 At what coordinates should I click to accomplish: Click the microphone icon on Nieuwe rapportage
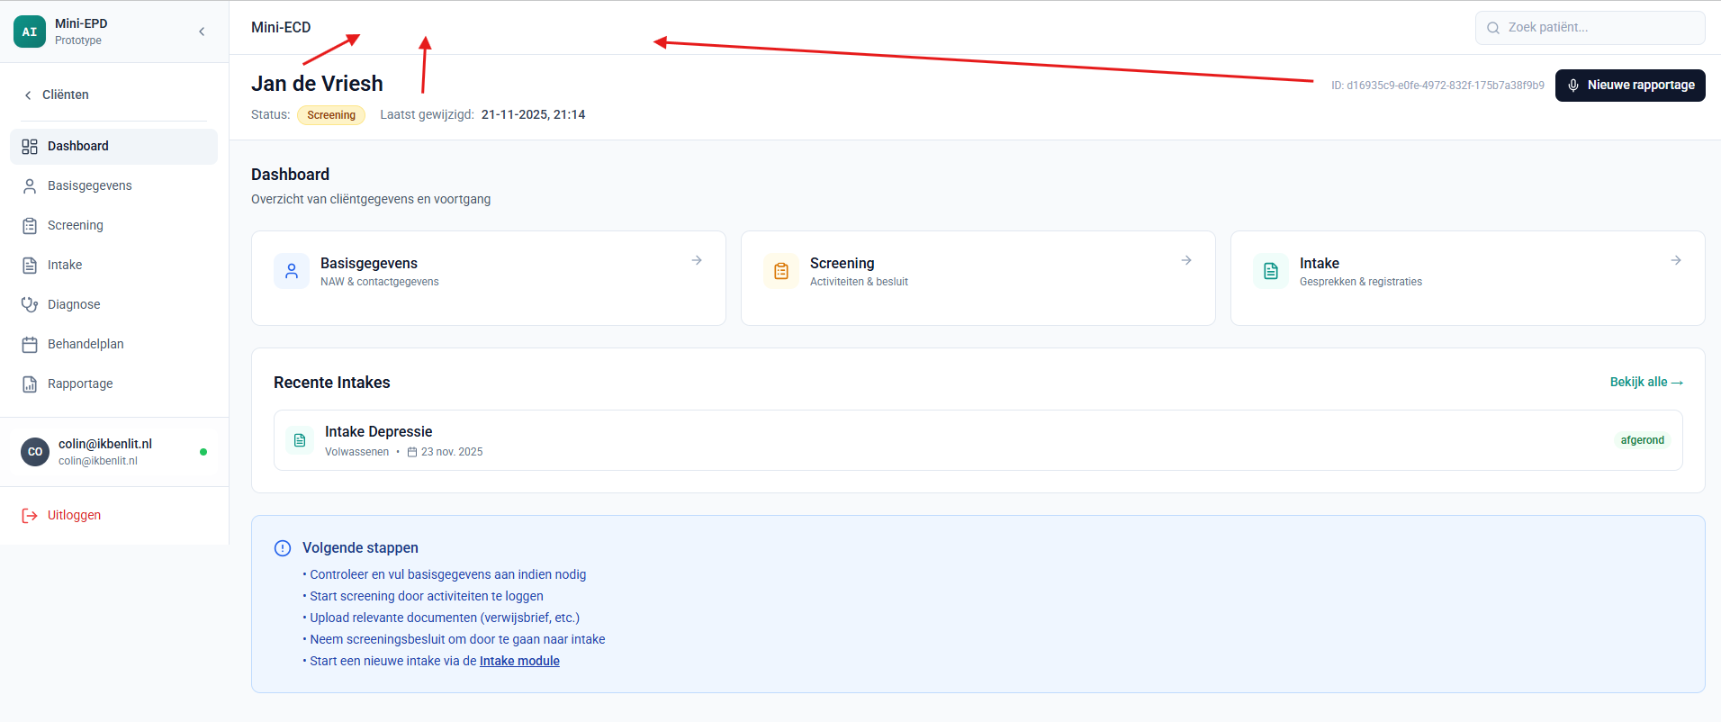1573,86
